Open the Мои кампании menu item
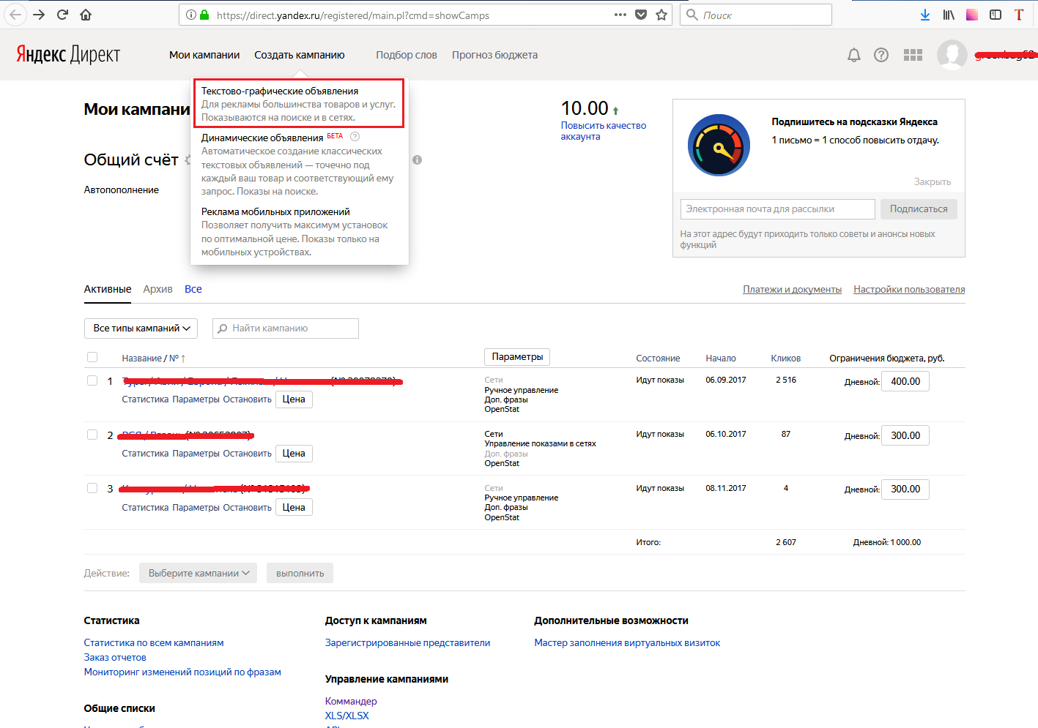Viewport: 1038px width, 728px height. (204, 55)
